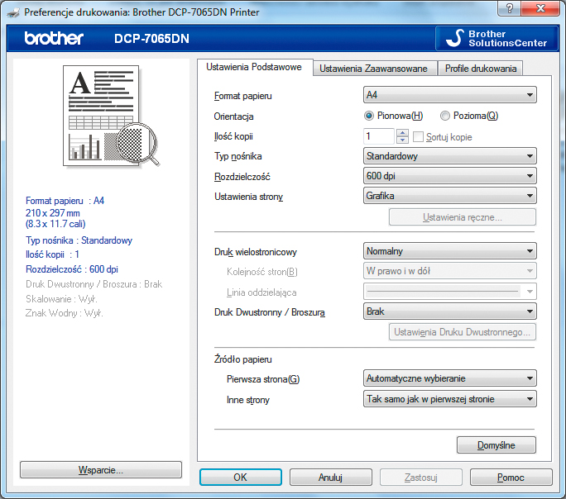
Task: Select Pionowa portrait orientation
Action: tap(369, 116)
